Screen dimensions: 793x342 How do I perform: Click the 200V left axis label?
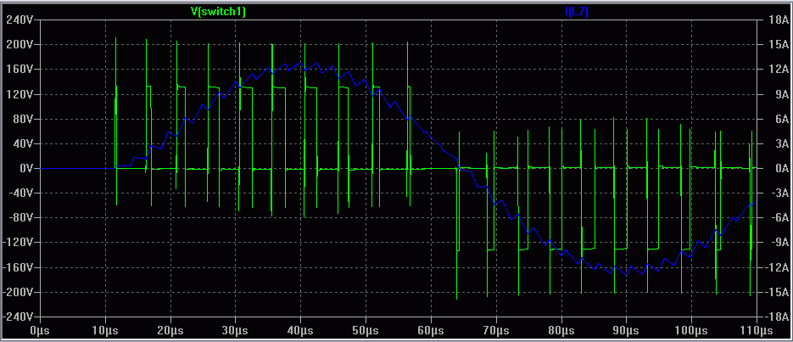19,45
